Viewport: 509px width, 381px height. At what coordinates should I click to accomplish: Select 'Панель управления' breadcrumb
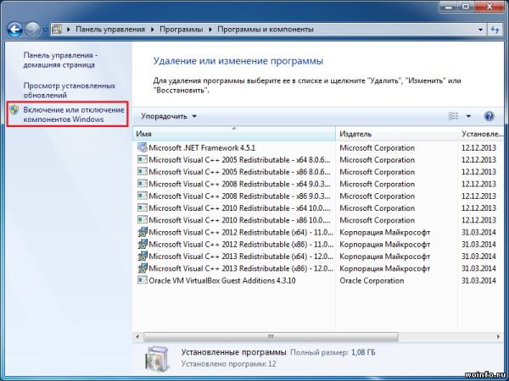(110, 30)
